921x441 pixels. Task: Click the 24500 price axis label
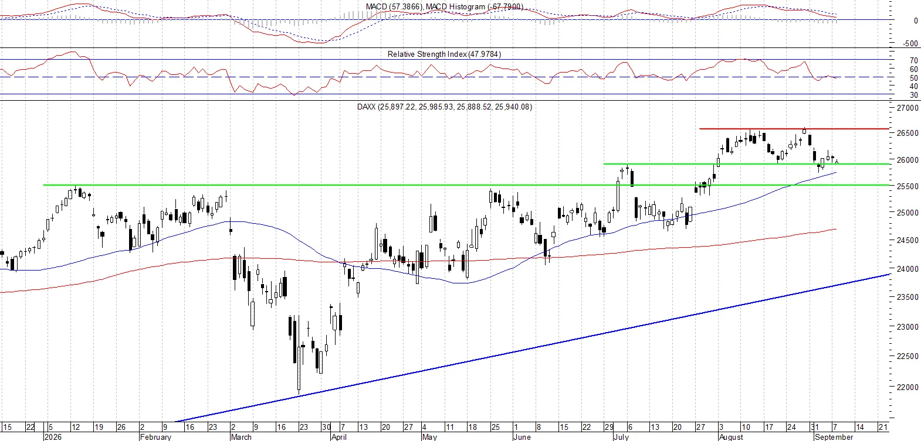click(x=908, y=240)
